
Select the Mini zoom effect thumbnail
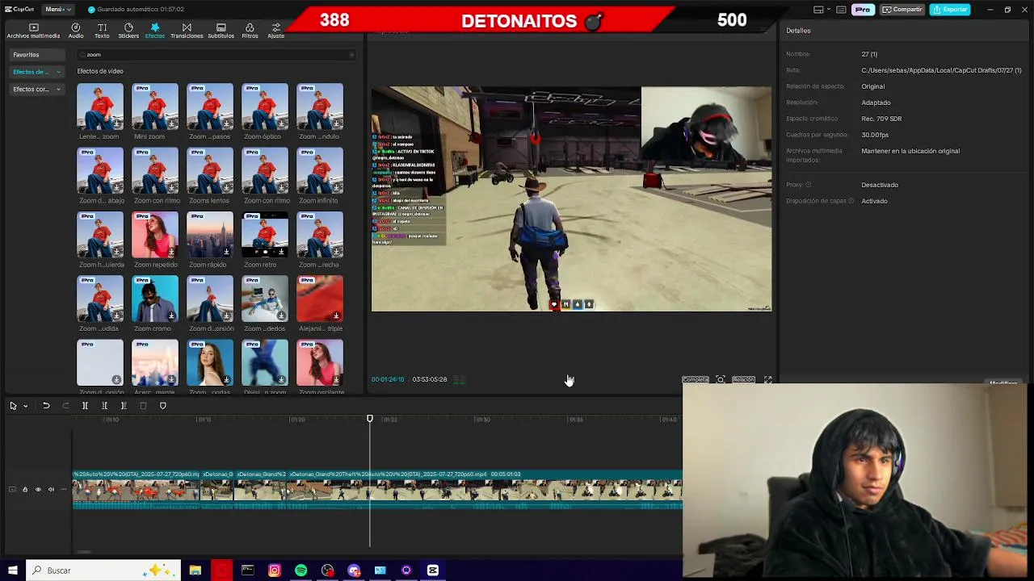[x=155, y=107]
